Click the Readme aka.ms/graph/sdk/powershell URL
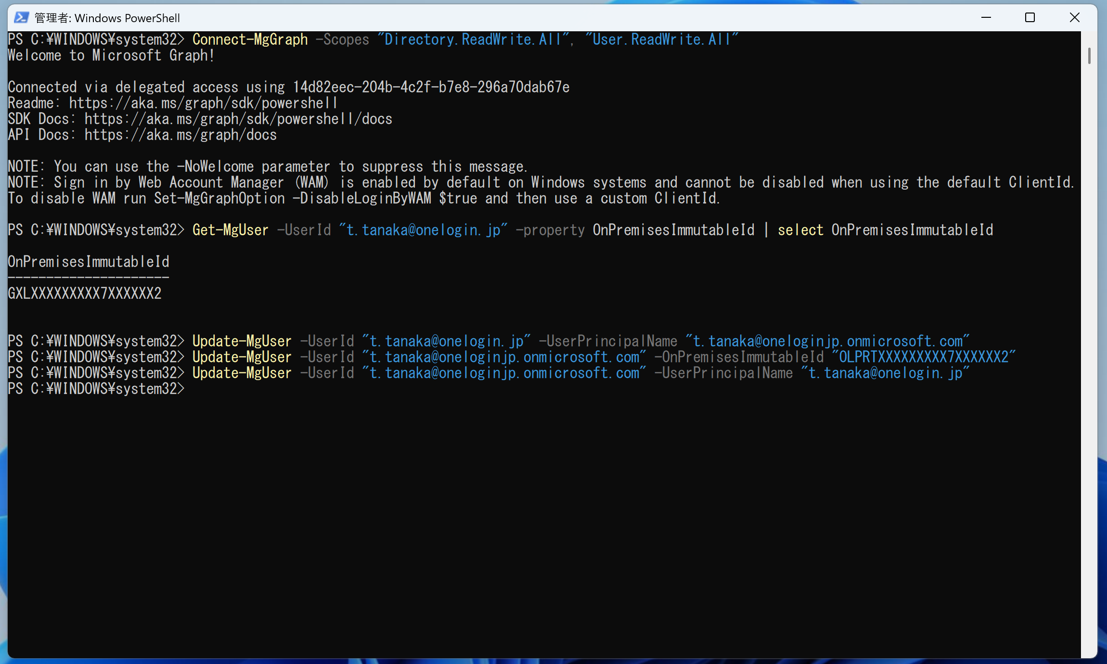The width and height of the screenshot is (1107, 664). 204,103
